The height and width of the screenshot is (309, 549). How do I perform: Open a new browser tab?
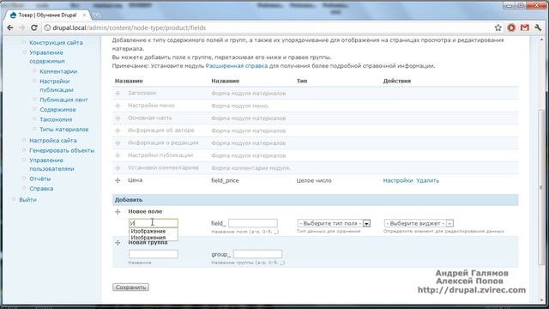(x=97, y=15)
